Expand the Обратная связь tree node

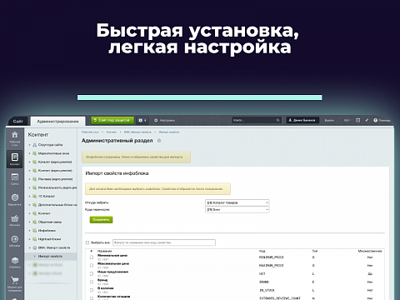pyautogui.click(x=29, y=222)
